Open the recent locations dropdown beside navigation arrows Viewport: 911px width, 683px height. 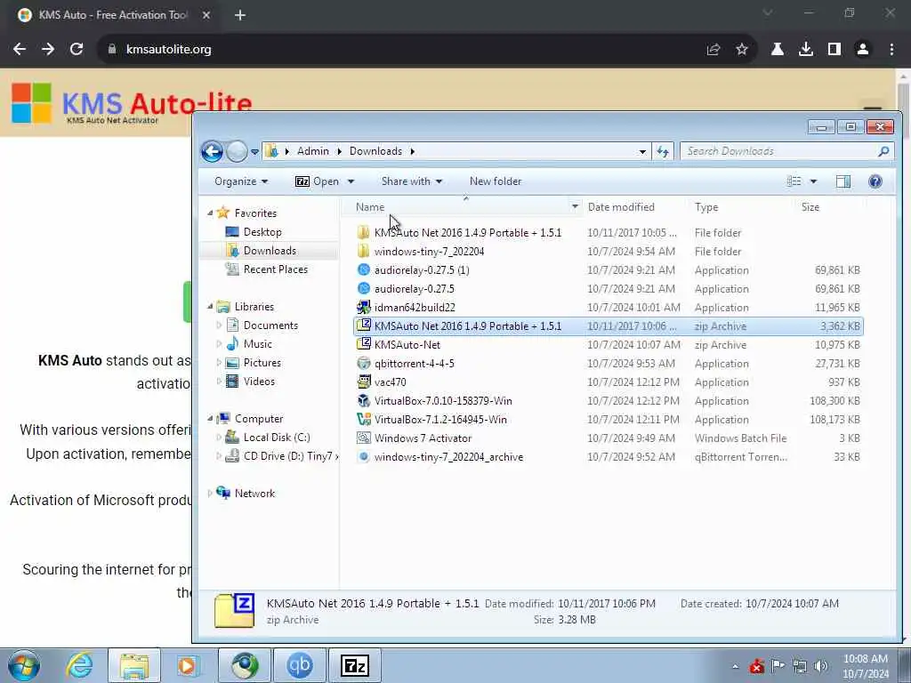click(x=254, y=152)
